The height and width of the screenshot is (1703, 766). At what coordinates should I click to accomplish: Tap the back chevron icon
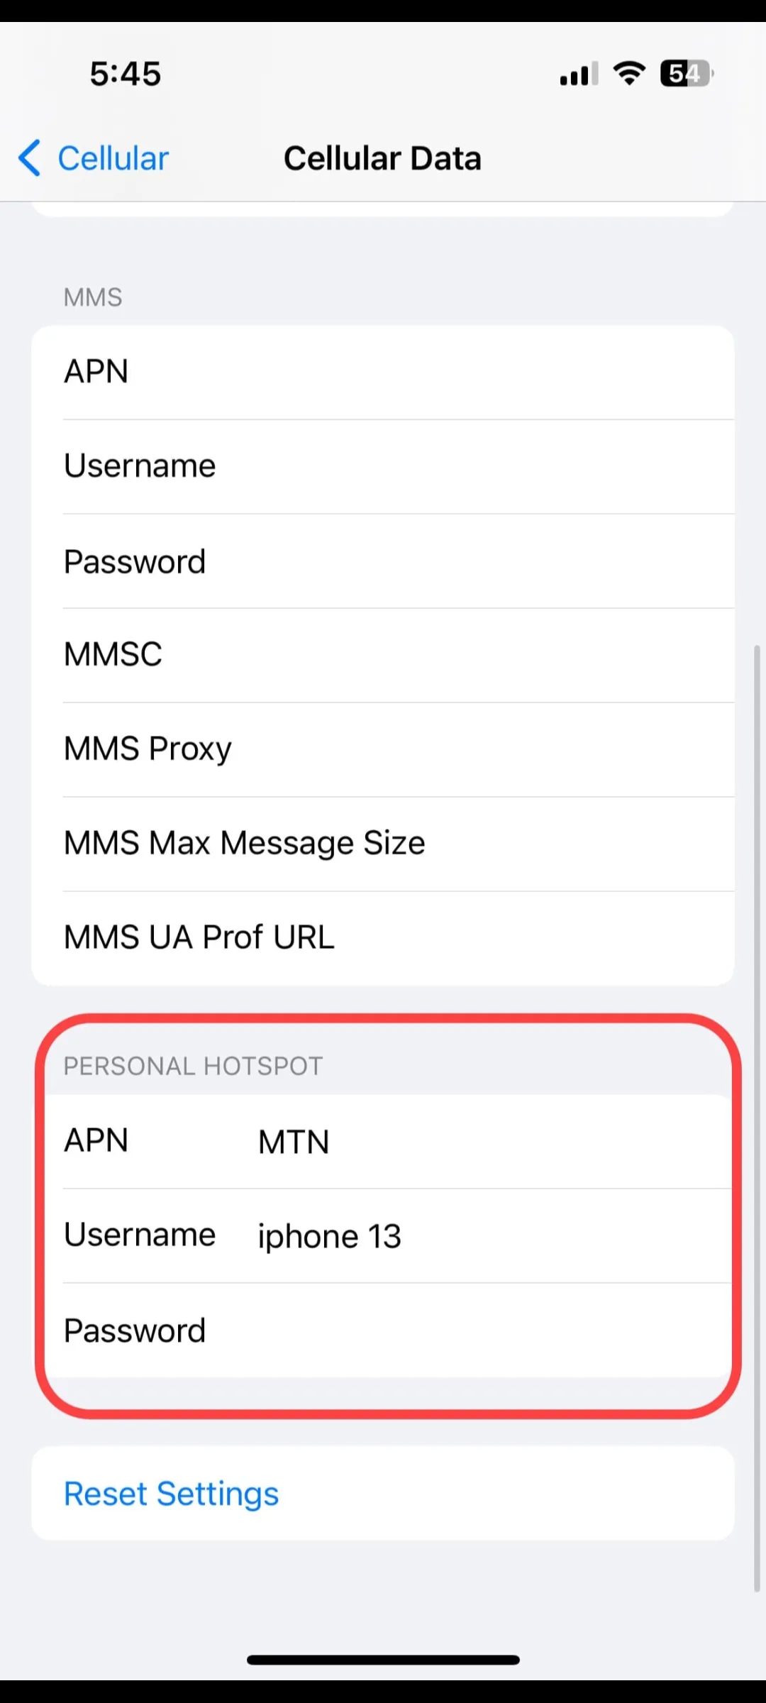point(30,158)
